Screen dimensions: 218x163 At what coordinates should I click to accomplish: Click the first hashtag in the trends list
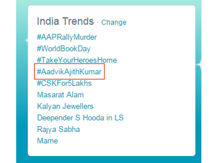point(67,37)
